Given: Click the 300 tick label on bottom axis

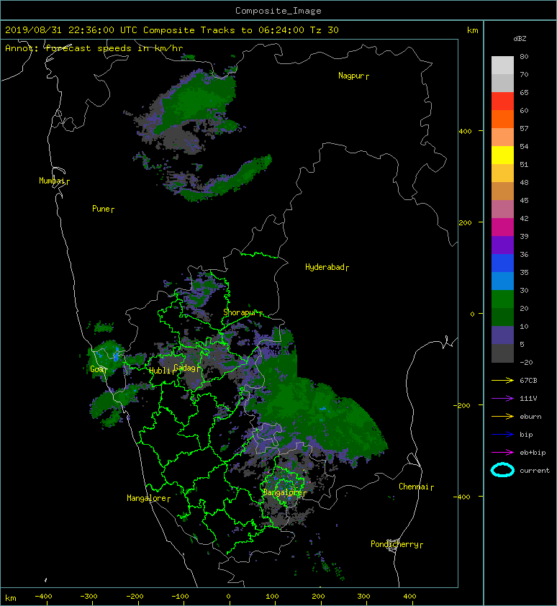Looking at the screenshot, I should (363, 597).
